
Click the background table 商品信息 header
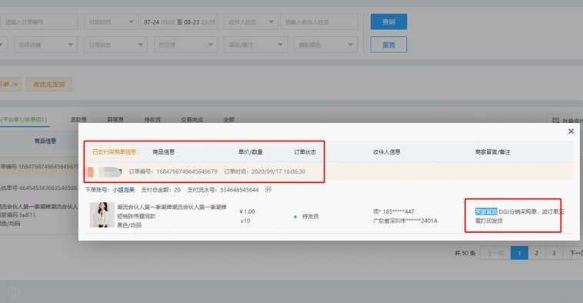pos(45,141)
